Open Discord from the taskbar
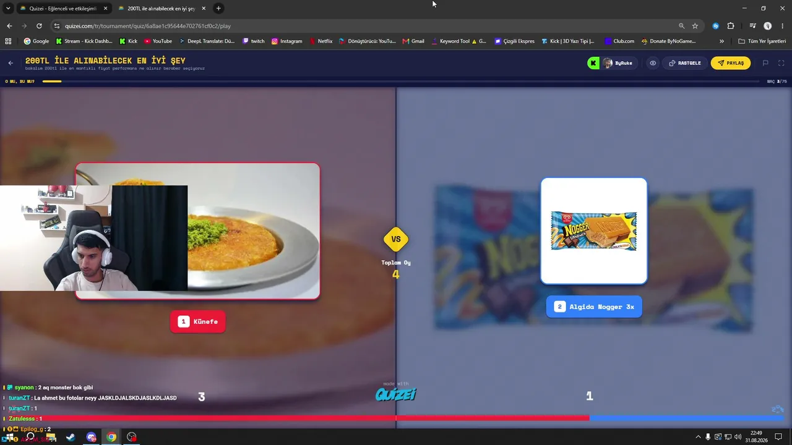Image resolution: width=792 pixels, height=445 pixels. [x=91, y=437]
